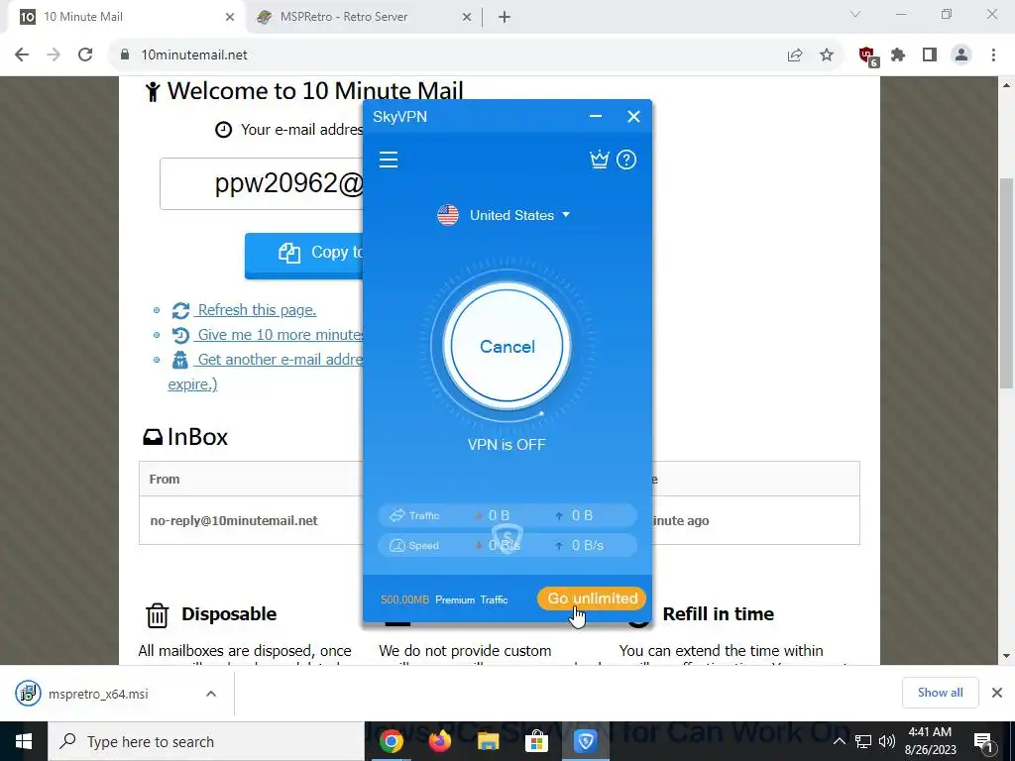Bookmark this page with the star
The height and width of the screenshot is (761, 1015).
827,55
